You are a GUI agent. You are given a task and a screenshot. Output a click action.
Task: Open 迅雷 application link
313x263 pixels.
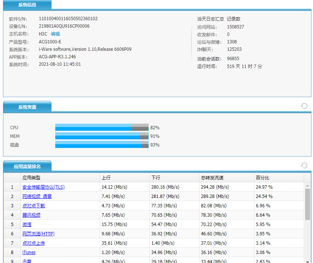click(27, 261)
